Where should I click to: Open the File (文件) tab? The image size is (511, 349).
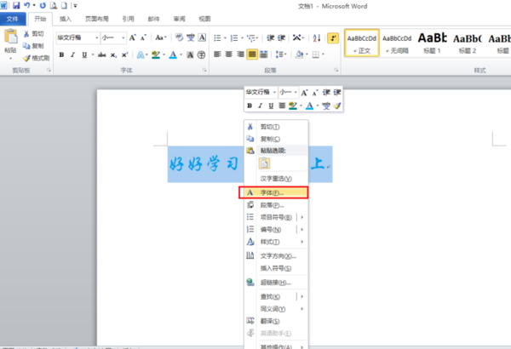[x=13, y=19]
